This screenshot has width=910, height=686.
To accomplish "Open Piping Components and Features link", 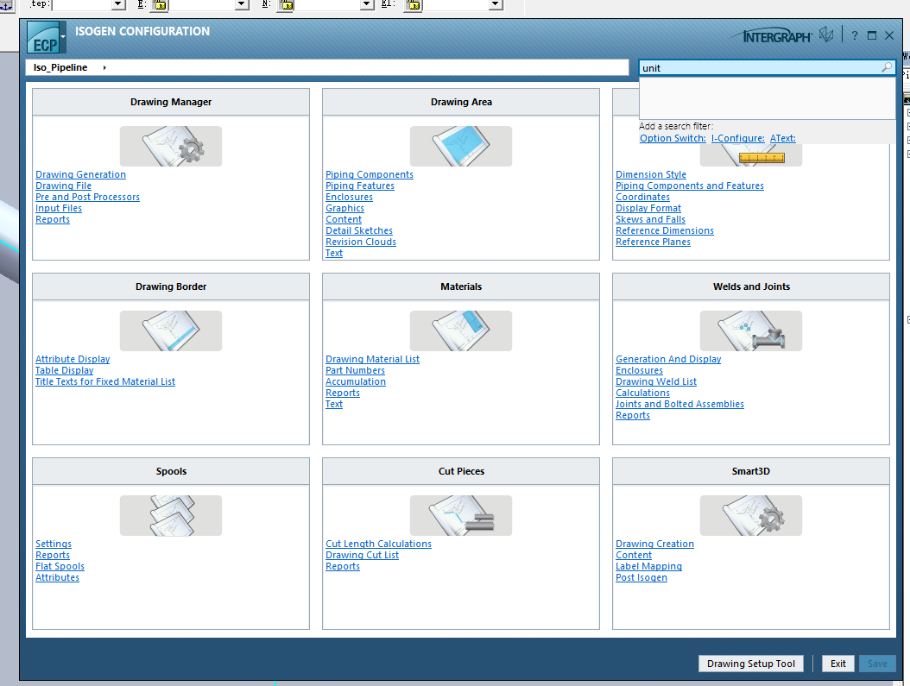I will (690, 186).
